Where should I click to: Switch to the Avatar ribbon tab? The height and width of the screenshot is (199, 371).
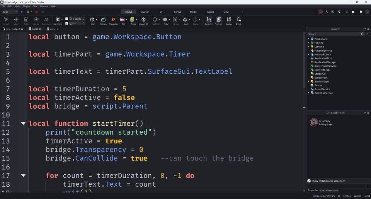click(145, 12)
